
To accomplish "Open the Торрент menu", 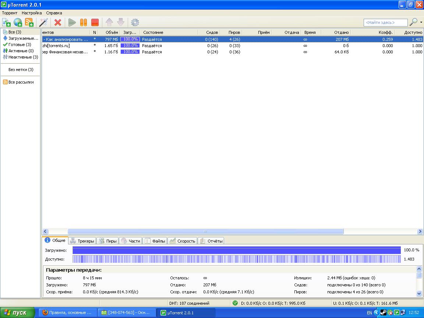I will 10,13.
